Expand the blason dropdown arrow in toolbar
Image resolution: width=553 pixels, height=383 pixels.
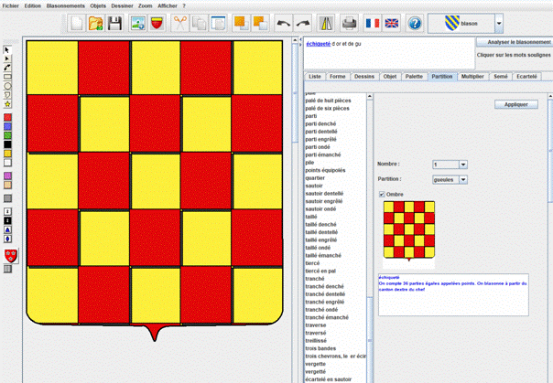coord(498,23)
